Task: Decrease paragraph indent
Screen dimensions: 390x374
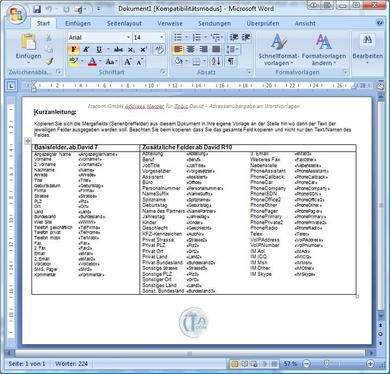Action: pos(234,37)
